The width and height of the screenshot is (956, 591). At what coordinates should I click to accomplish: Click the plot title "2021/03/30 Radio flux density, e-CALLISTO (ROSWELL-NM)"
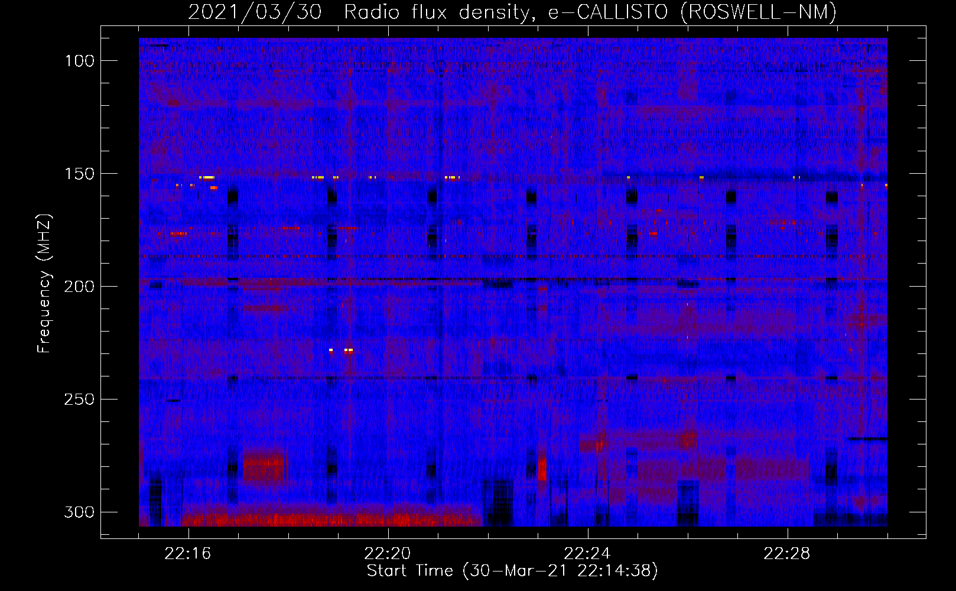[512, 12]
